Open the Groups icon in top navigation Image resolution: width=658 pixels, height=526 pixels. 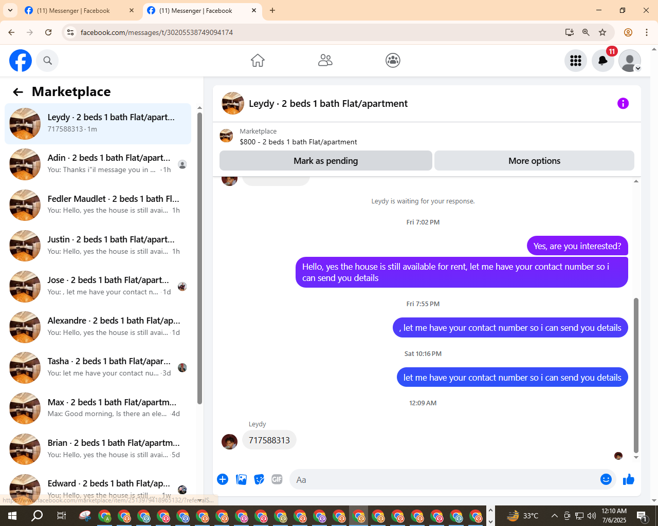[x=393, y=61]
